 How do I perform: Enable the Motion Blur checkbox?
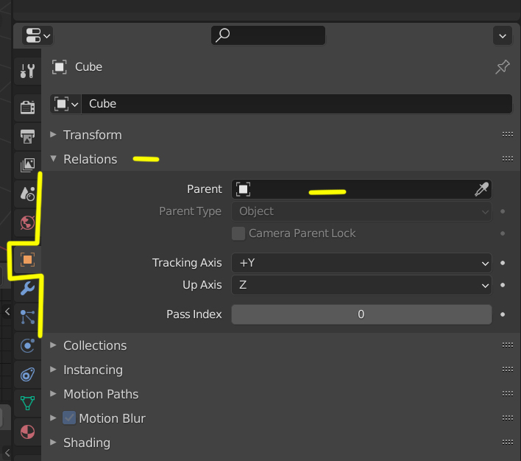[x=70, y=418]
